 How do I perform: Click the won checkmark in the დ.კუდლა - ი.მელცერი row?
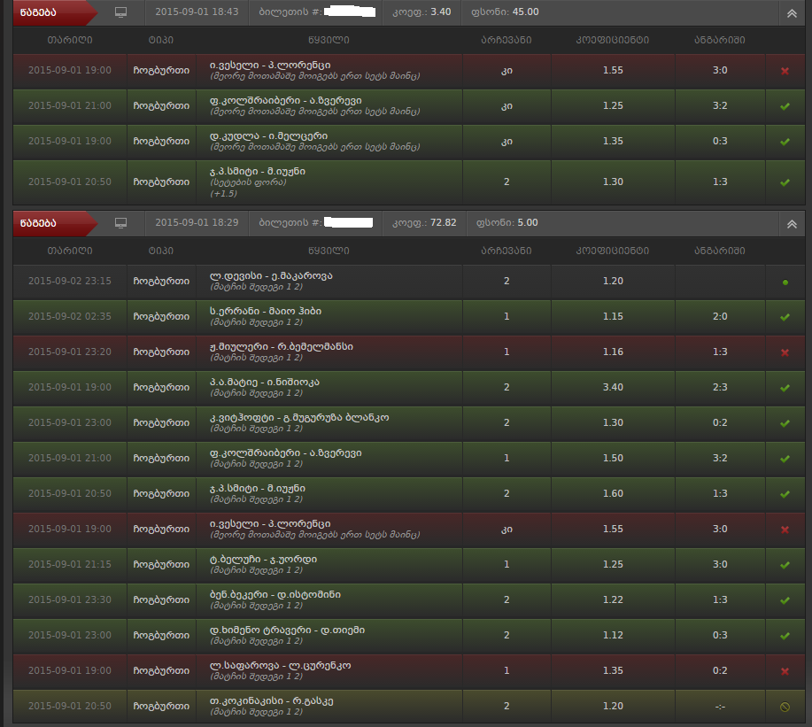[x=785, y=142]
